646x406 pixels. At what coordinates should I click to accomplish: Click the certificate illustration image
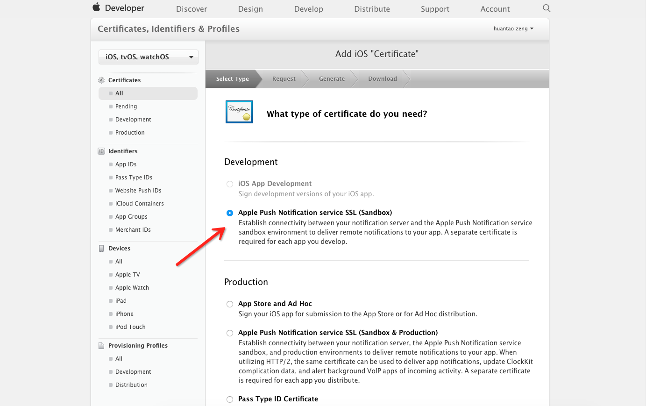[239, 112]
